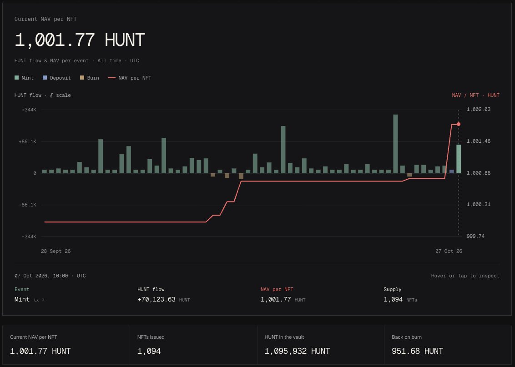Click the '+86.1K' left axis label

tap(28, 141)
